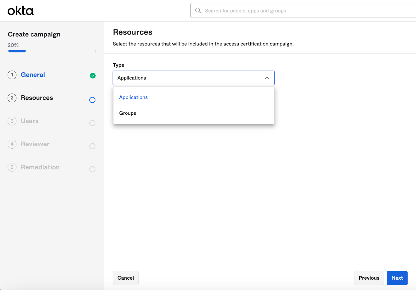Open the Users step in the sidebar
Image resolution: width=416 pixels, height=290 pixels.
click(29, 121)
